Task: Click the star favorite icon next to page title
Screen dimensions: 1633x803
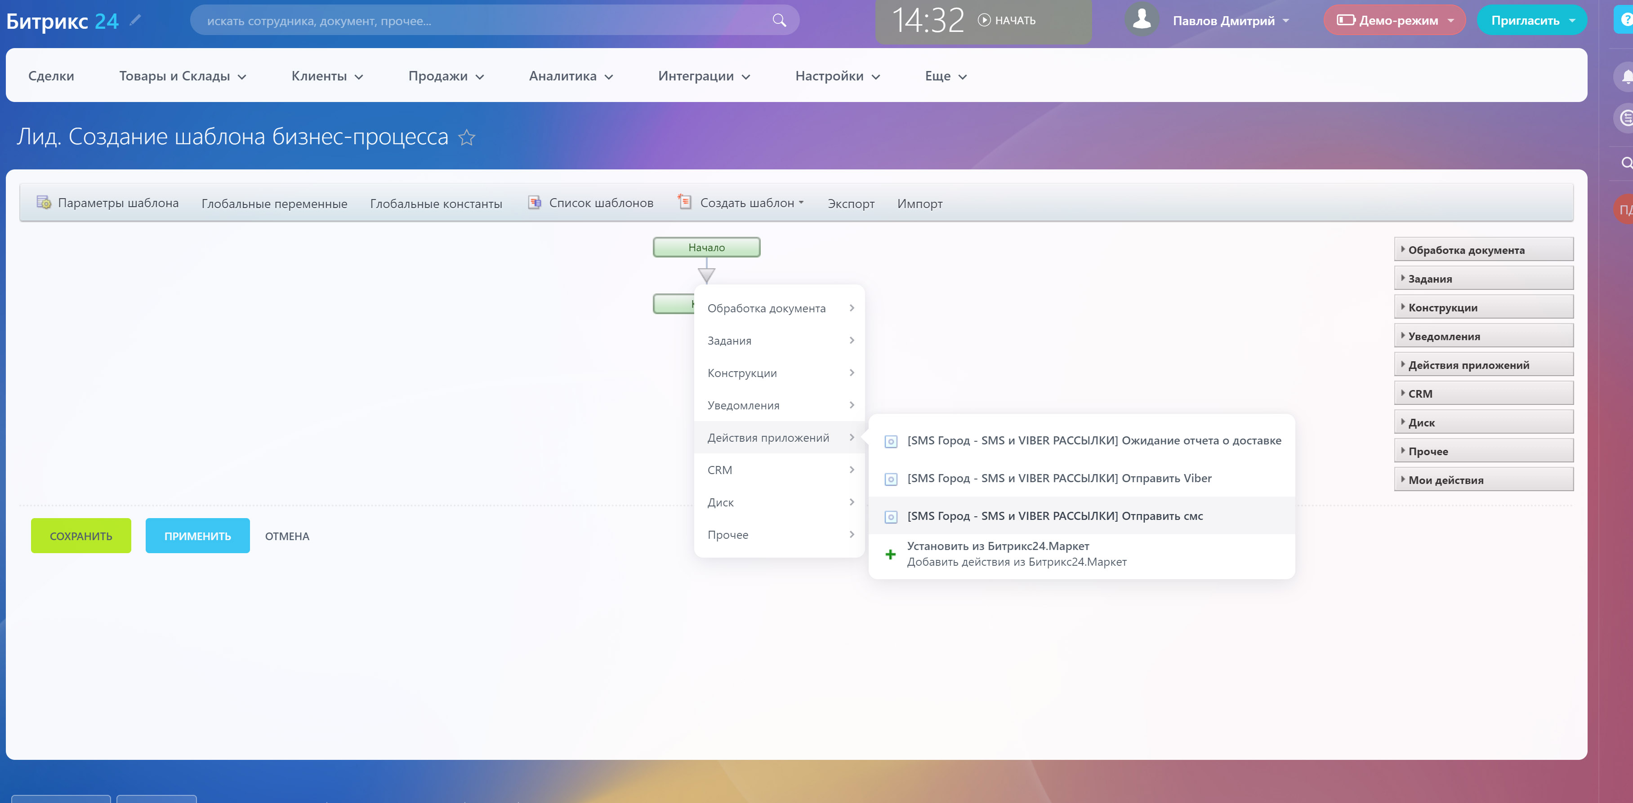Action: point(467,138)
